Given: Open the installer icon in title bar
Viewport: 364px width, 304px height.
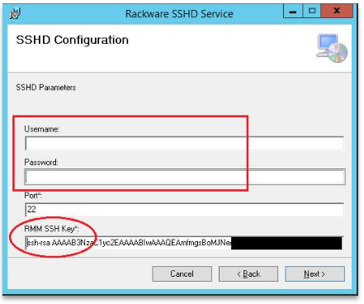Looking at the screenshot, I should (15, 13).
